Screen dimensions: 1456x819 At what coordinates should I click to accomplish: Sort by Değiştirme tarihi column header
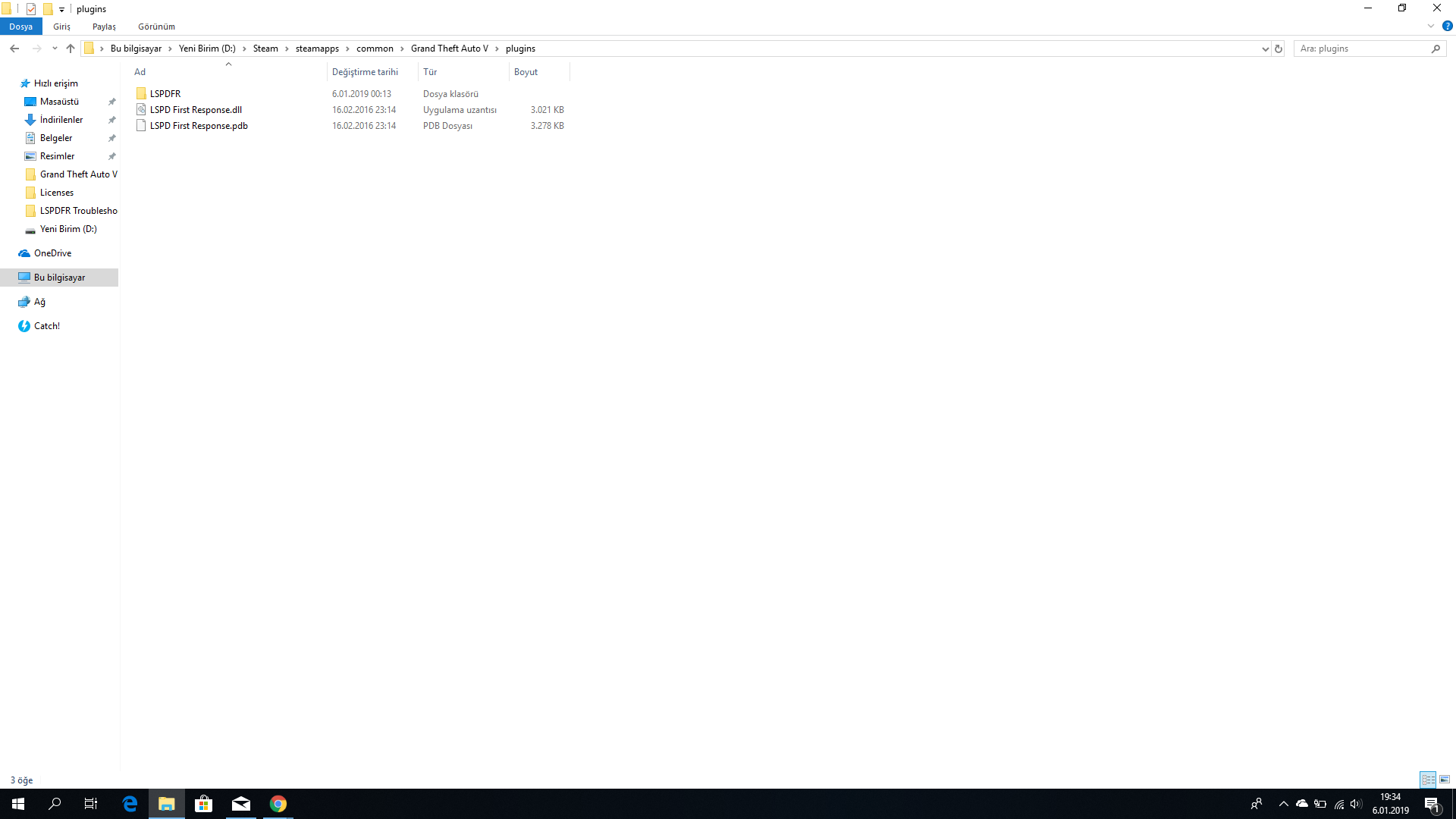coord(365,72)
